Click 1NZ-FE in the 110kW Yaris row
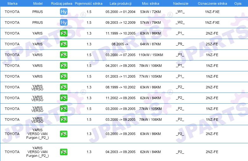Viewport: 248px width, 161px height. (212, 55)
